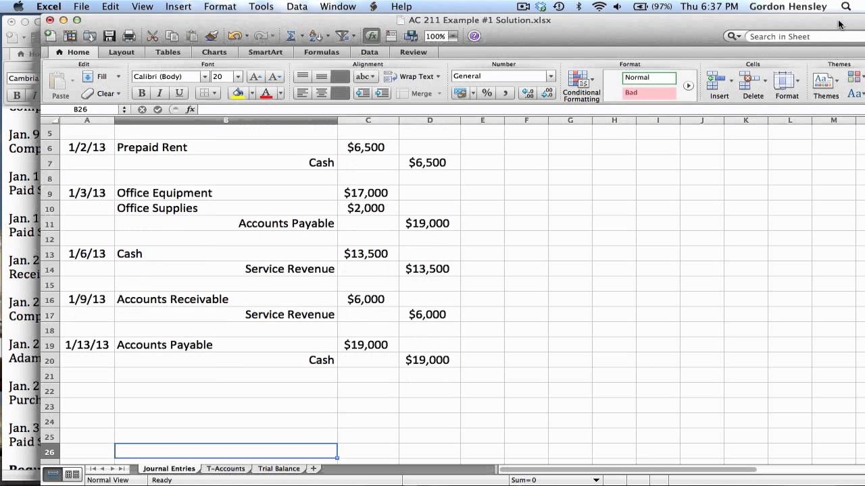This screenshot has height=486, width=865.
Task: Open Conditional Formatting
Action: [x=581, y=86]
